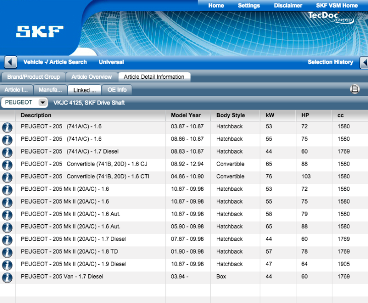Open info for 205 Mk II 1.7 Diesel row
This screenshot has height=303, width=368.
pyautogui.click(x=7, y=240)
